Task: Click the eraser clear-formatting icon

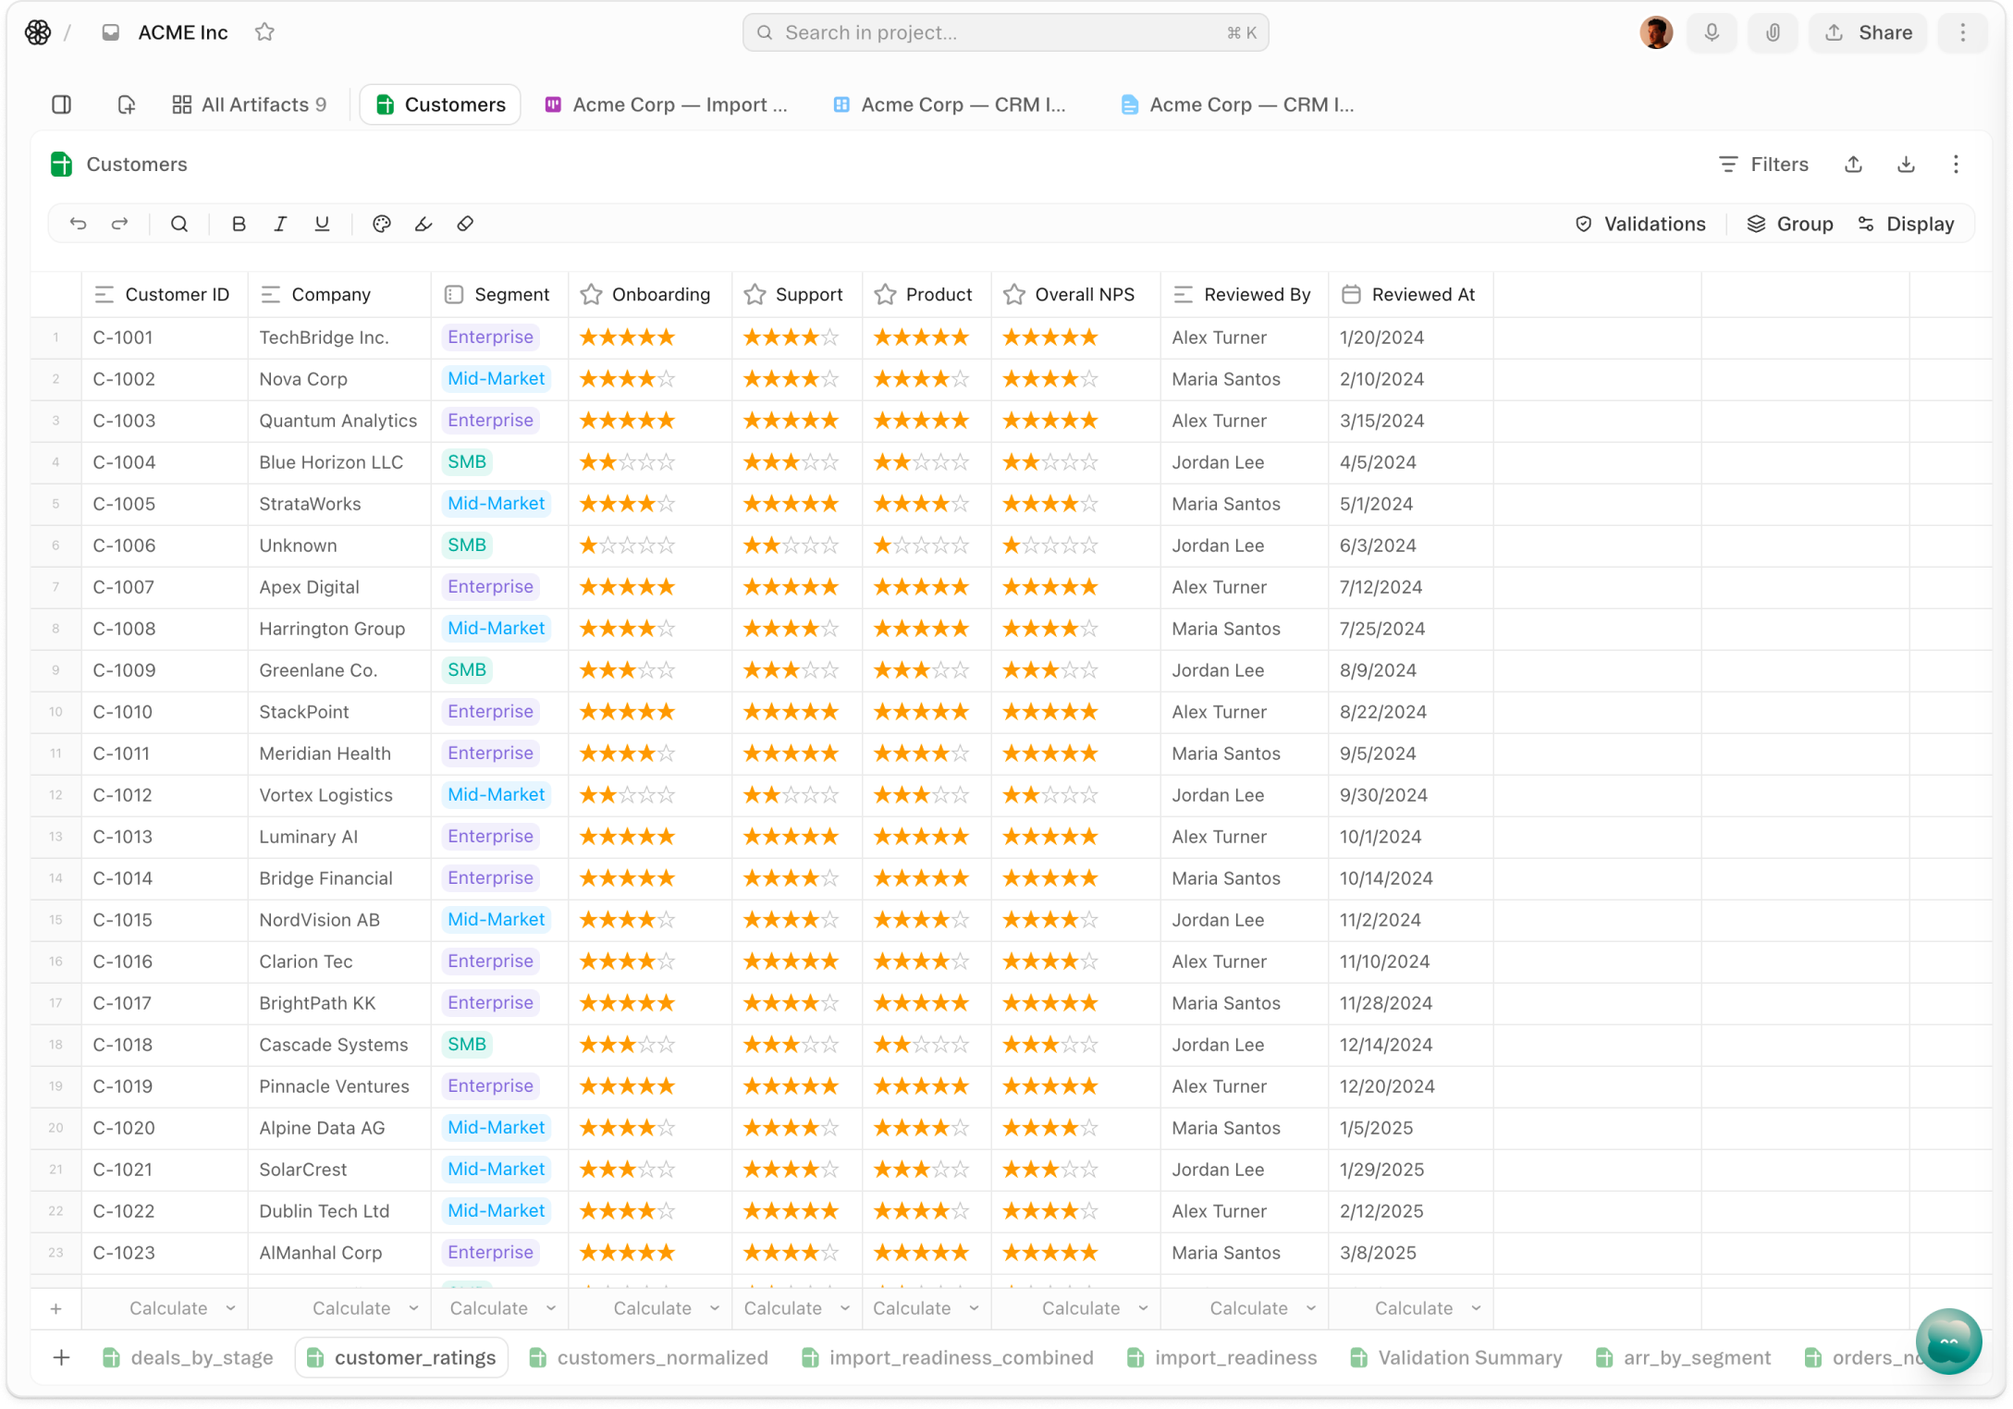Action: [x=465, y=224]
